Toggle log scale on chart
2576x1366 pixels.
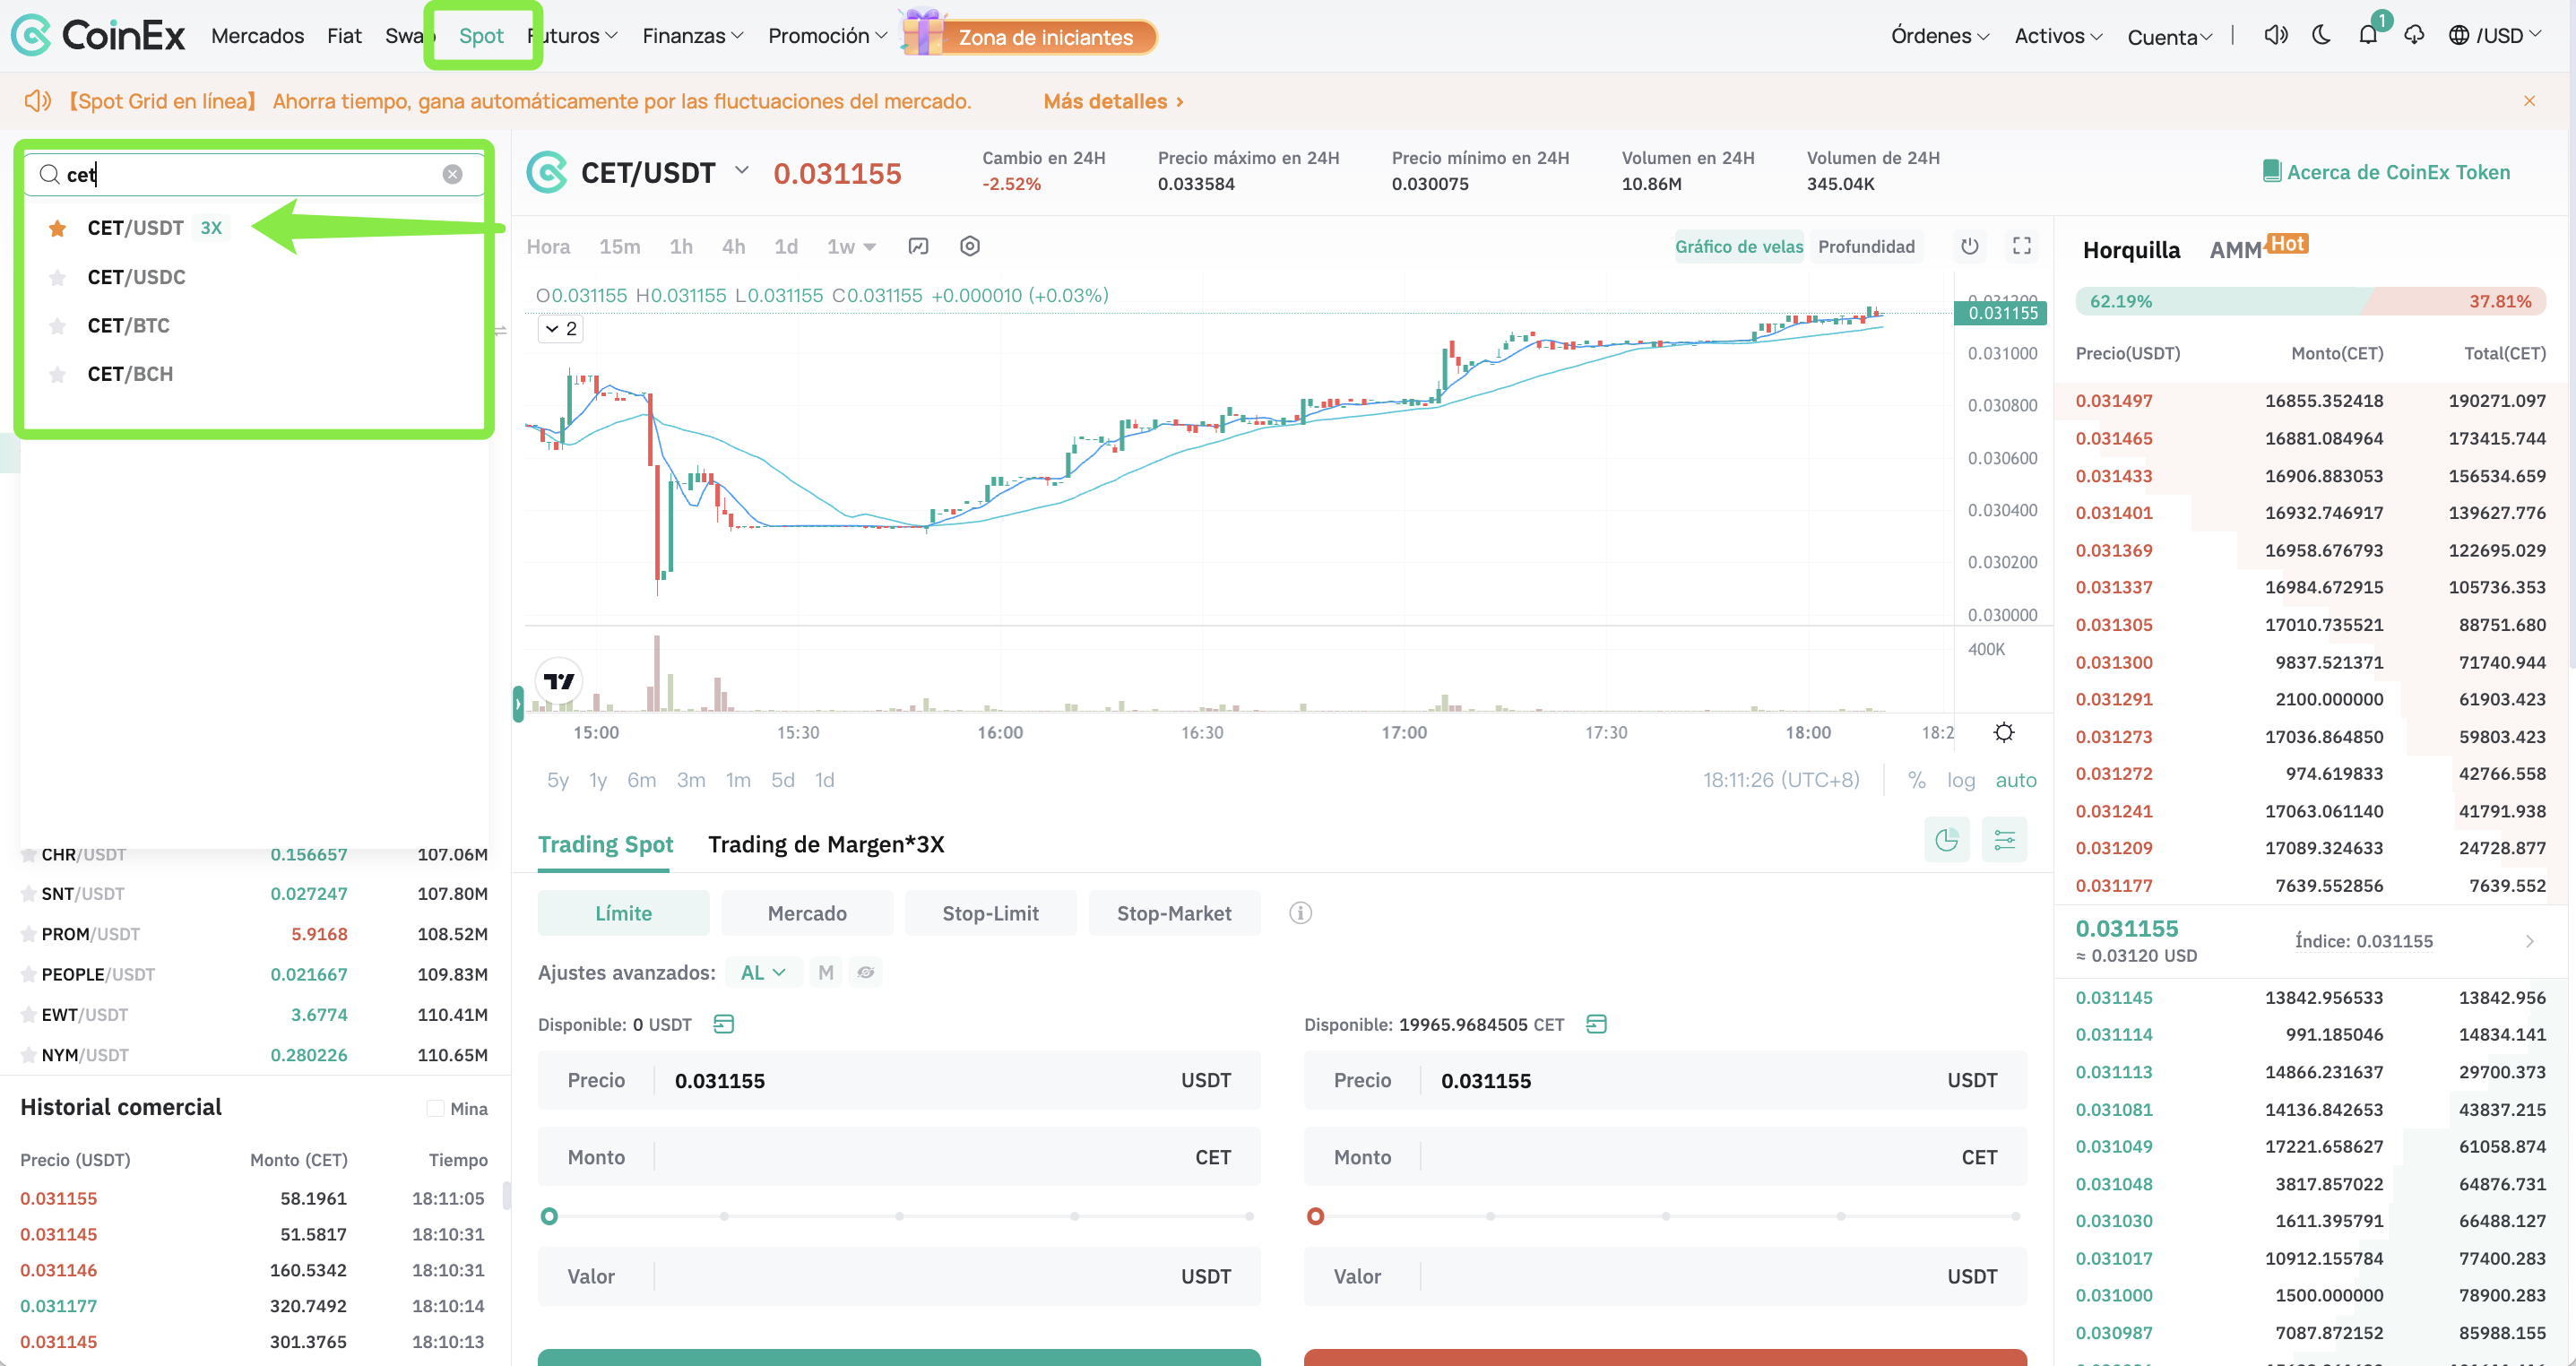click(1960, 780)
